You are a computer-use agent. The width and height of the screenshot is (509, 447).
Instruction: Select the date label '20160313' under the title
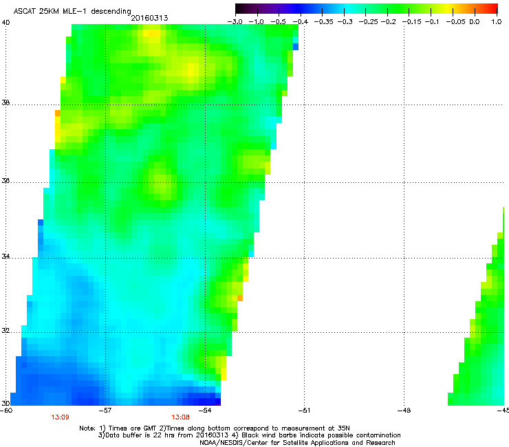click(149, 18)
